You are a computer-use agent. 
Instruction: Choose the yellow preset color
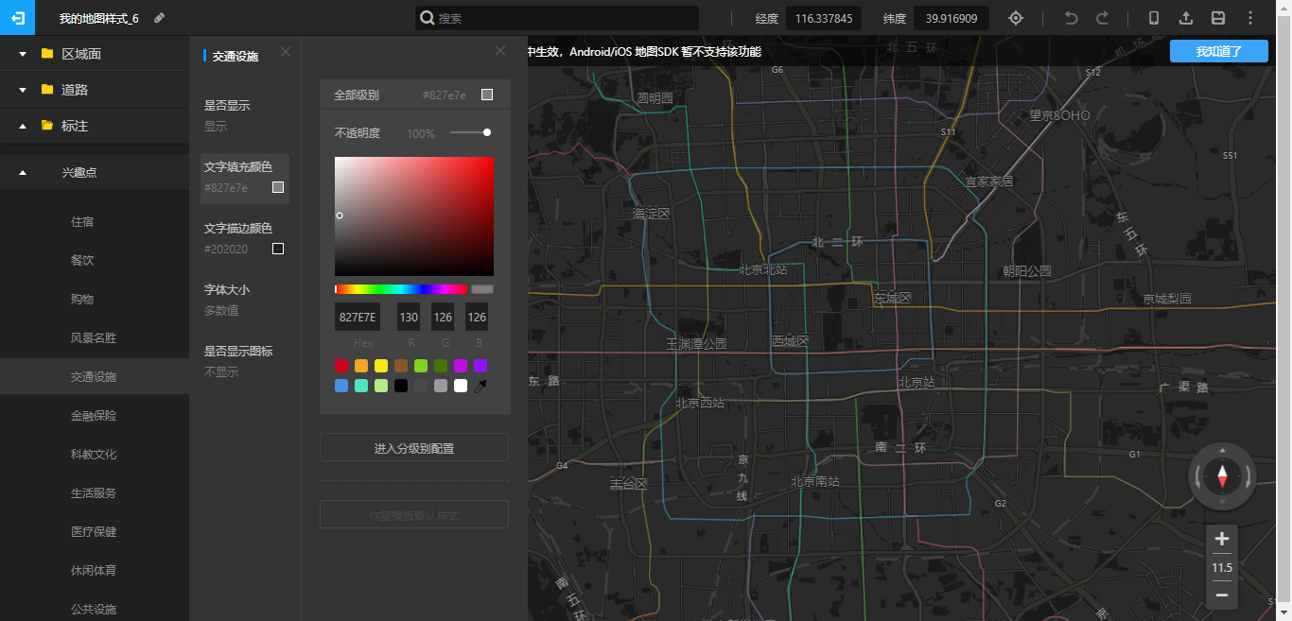[381, 366]
